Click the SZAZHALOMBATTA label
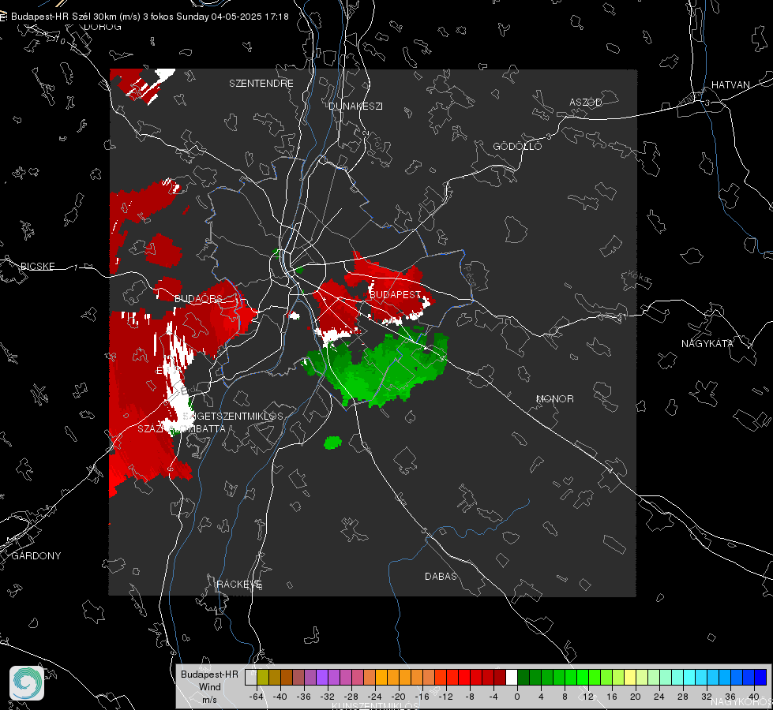Screen dimensions: 773x710 pos(182,429)
